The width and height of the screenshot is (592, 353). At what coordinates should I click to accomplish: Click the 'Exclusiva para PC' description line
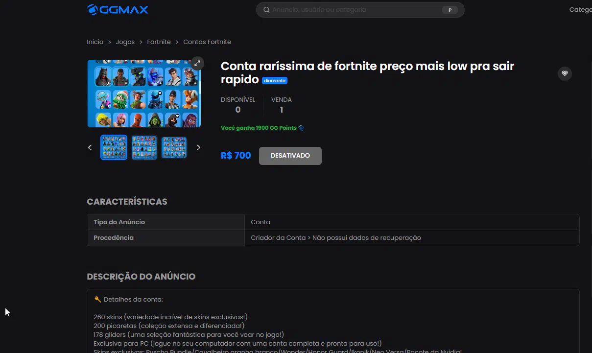pyautogui.click(x=237, y=344)
